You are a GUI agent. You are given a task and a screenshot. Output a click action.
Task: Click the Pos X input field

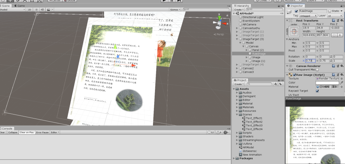point(309,28)
